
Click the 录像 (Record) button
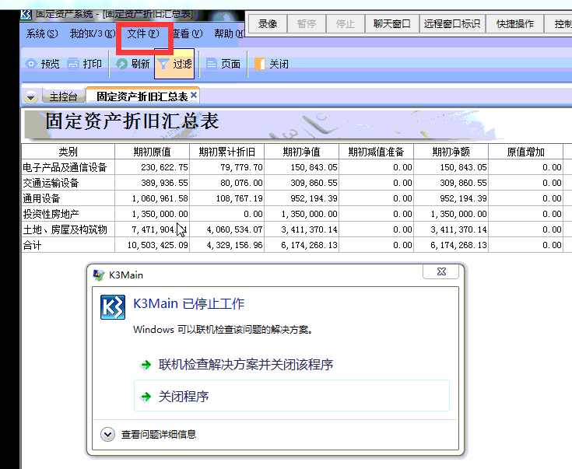coord(268,24)
